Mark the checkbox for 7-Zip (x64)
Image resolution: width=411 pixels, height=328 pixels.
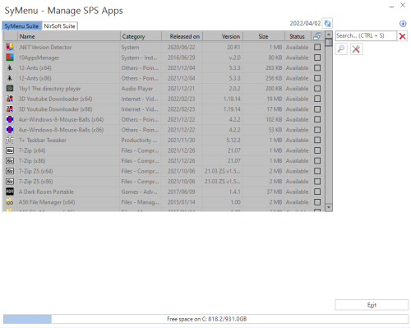coord(317,150)
